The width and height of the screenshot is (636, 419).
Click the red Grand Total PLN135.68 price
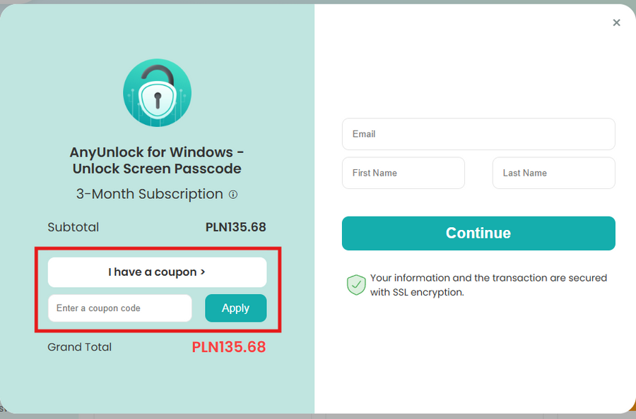pyautogui.click(x=229, y=347)
